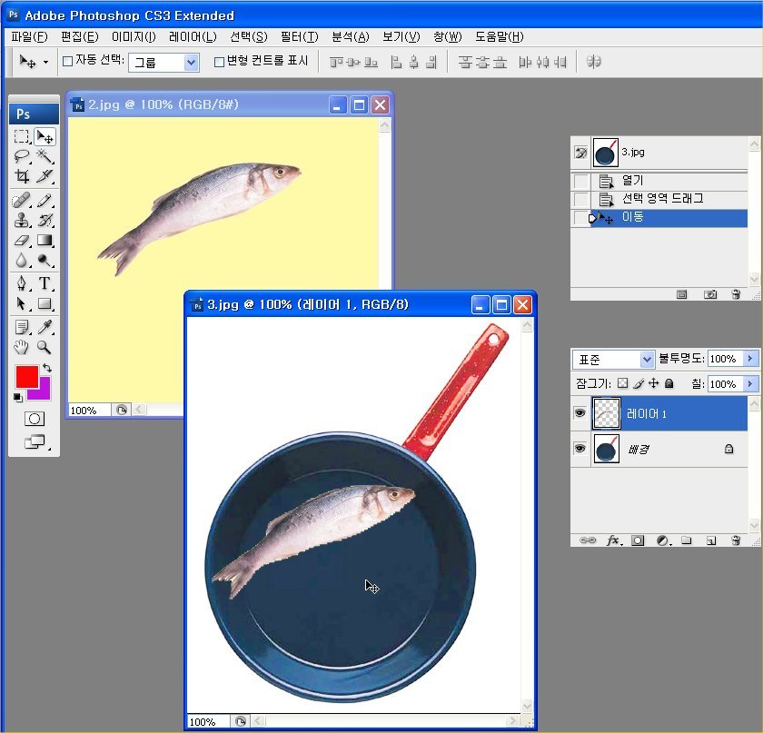Select the Lasso tool
763x733 pixels.
coord(23,156)
